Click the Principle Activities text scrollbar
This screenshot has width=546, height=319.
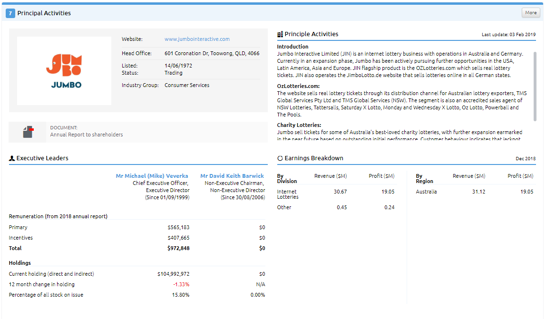(535, 87)
